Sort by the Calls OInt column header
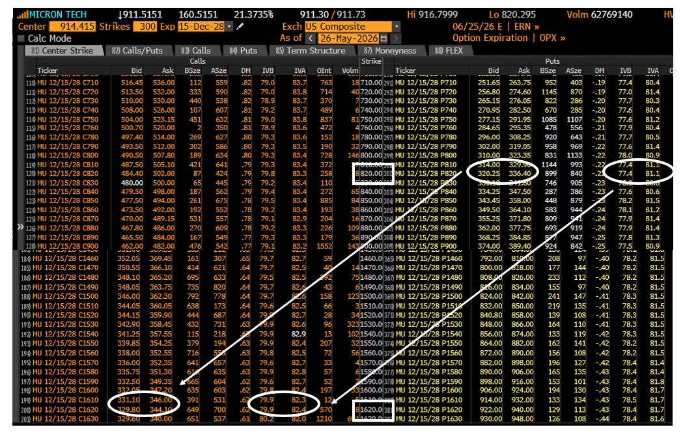This screenshot has height=438, width=683. [324, 70]
